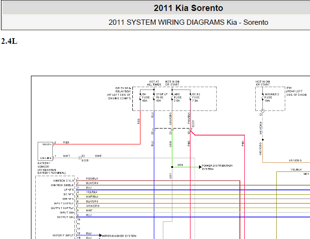Click the 'ABS FUSE 7.5A' label
Screen dimensions: 310x239
(x=178, y=98)
